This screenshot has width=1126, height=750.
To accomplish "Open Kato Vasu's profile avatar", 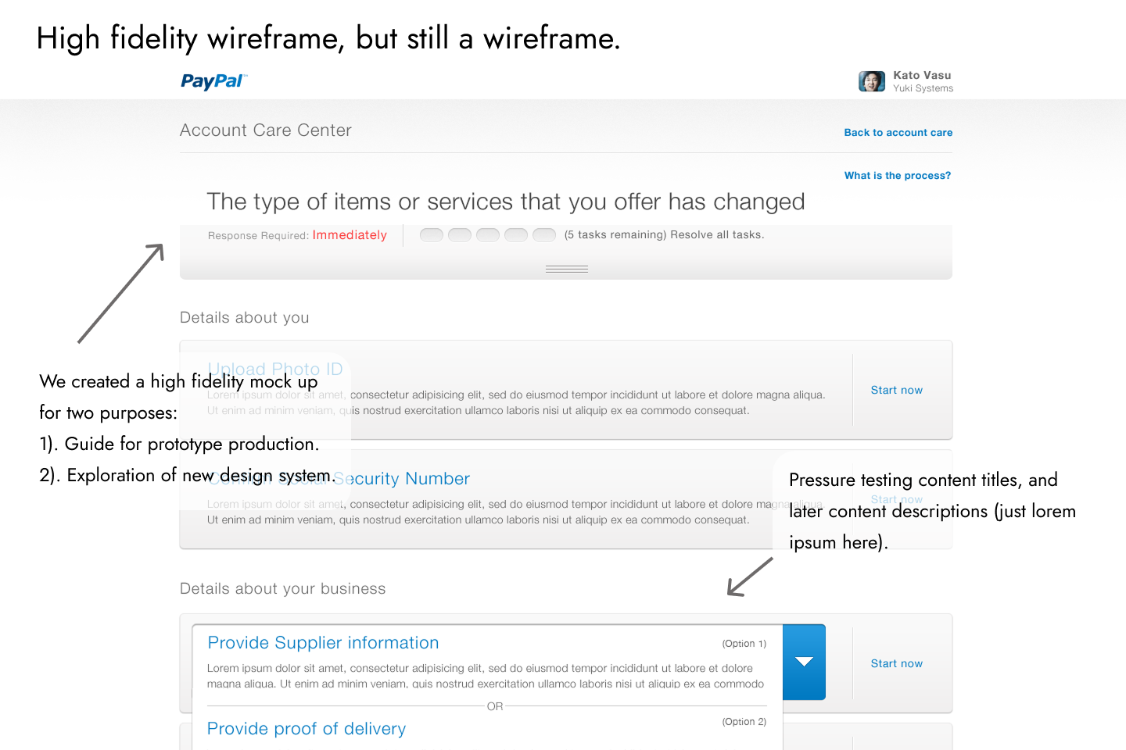I will (871, 81).
